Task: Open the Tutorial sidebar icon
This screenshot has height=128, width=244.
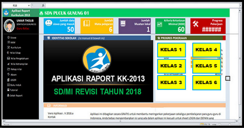Action: (x=8, y=90)
